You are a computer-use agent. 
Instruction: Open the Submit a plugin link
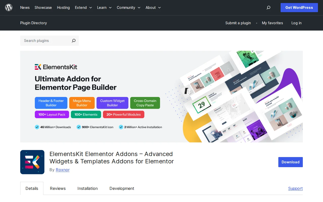pyautogui.click(x=238, y=23)
